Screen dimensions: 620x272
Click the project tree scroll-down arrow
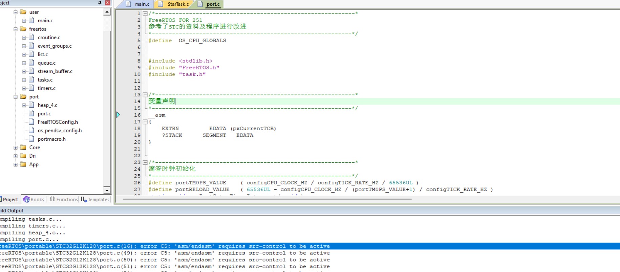point(107,190)
